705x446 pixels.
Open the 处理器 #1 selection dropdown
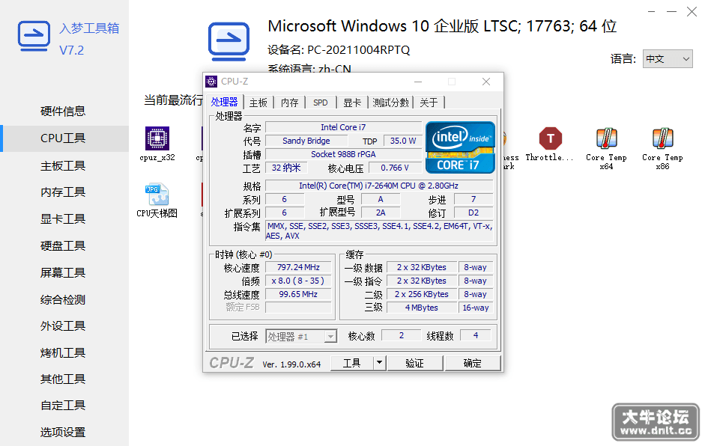tap(300, 337)
